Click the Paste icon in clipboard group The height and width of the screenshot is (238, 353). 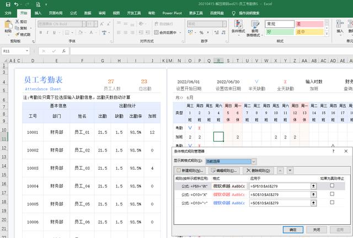8,25
